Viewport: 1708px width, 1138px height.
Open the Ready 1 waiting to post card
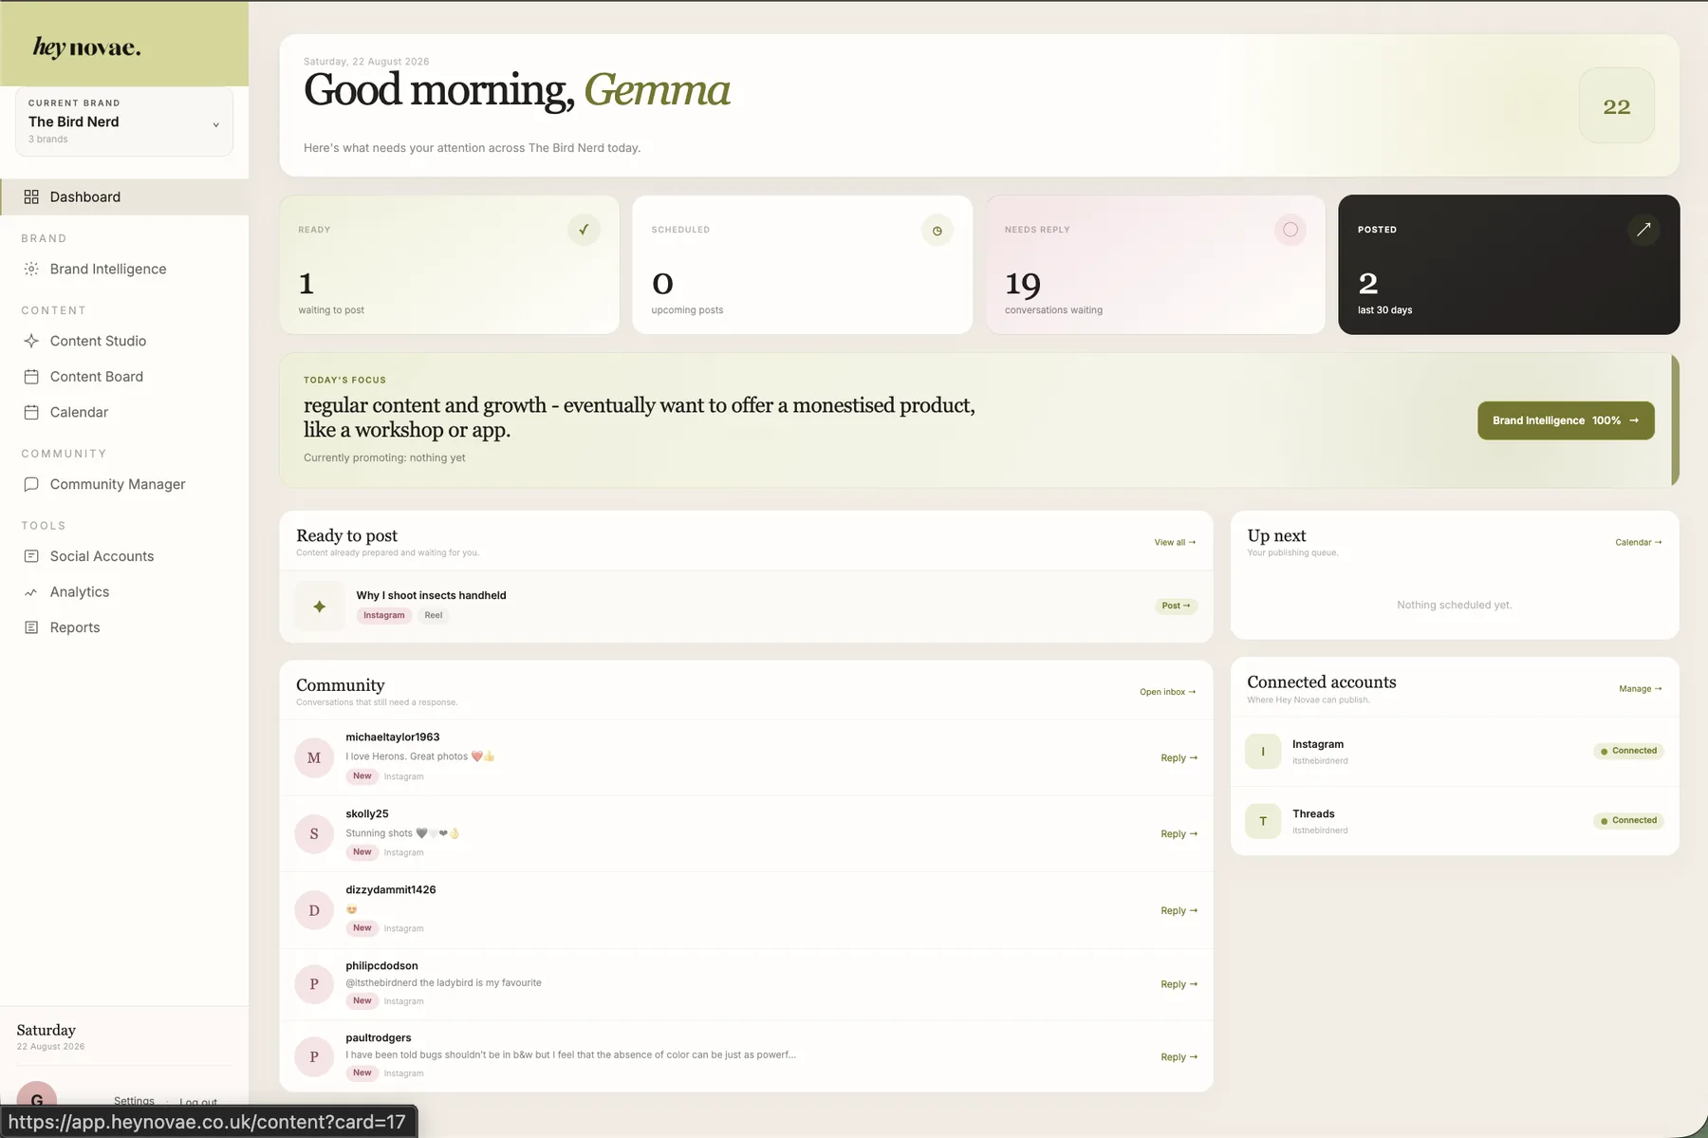(450, 265)
